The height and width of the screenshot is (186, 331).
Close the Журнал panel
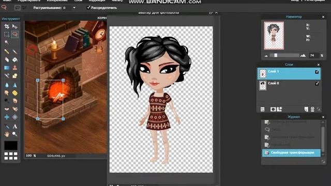click(x=323, y=117)
